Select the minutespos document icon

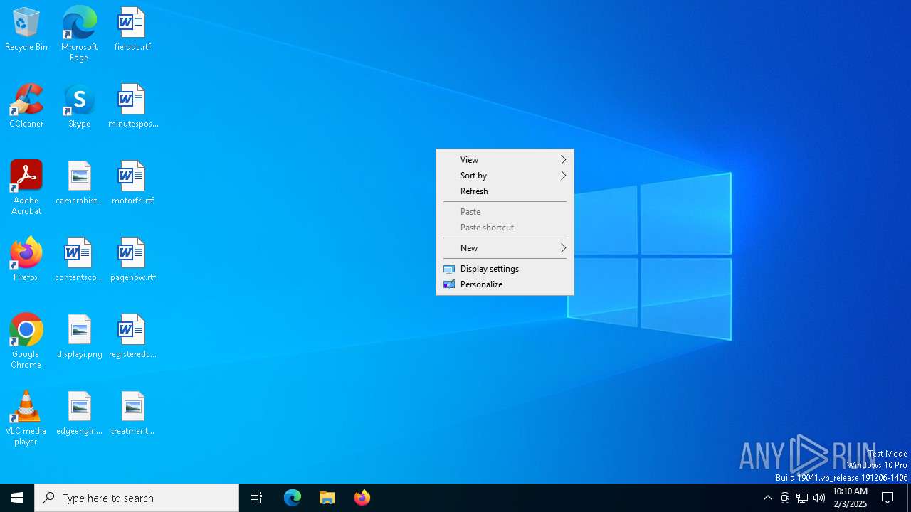click(x=132, y=107)
